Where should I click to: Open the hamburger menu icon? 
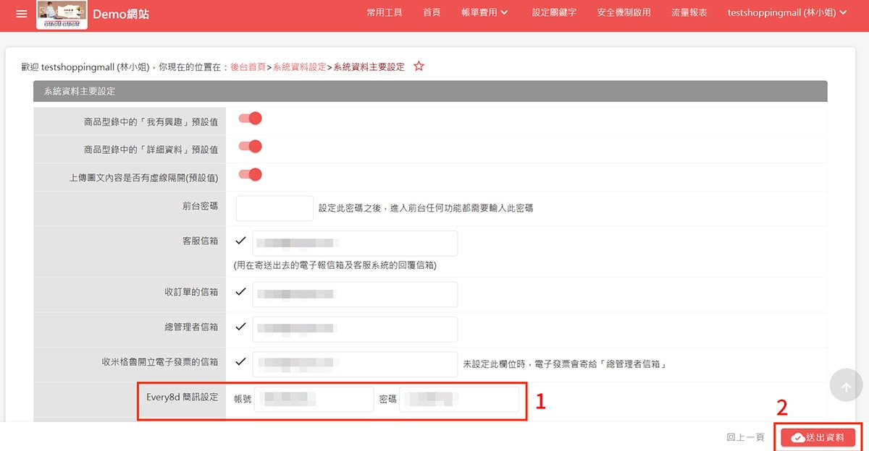21,14
